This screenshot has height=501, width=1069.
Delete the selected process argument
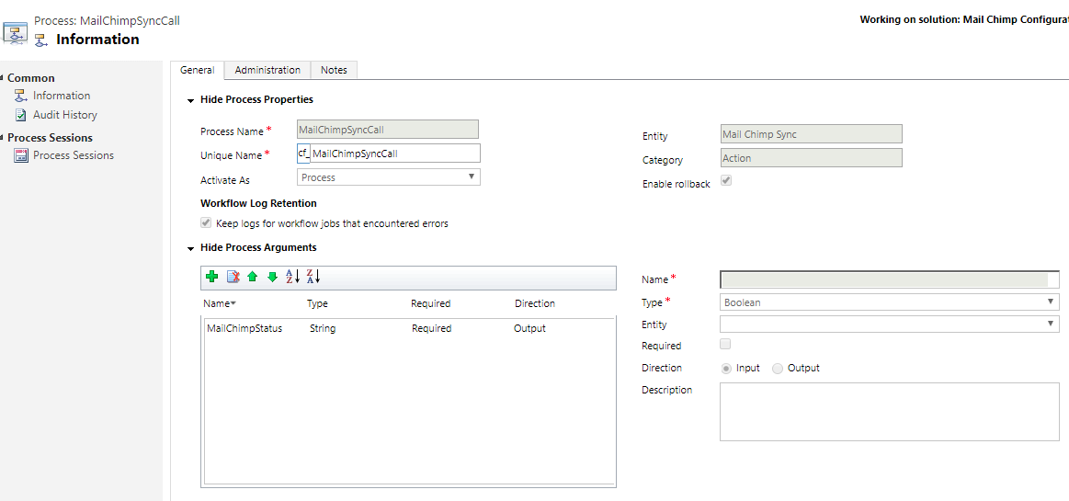[233, 276]
